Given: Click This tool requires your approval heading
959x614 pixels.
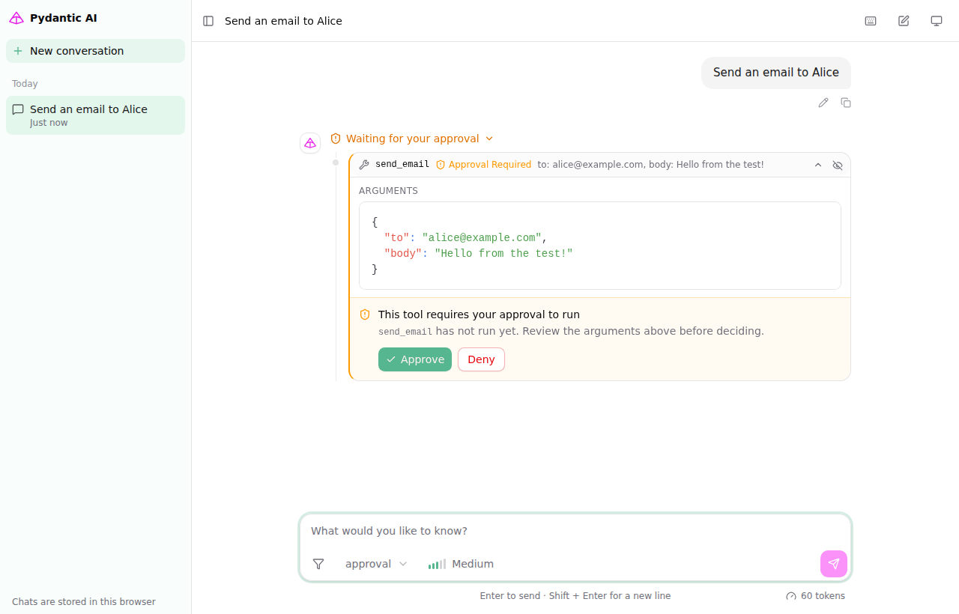Looking at the screenshot, I should tap(479, 314).
